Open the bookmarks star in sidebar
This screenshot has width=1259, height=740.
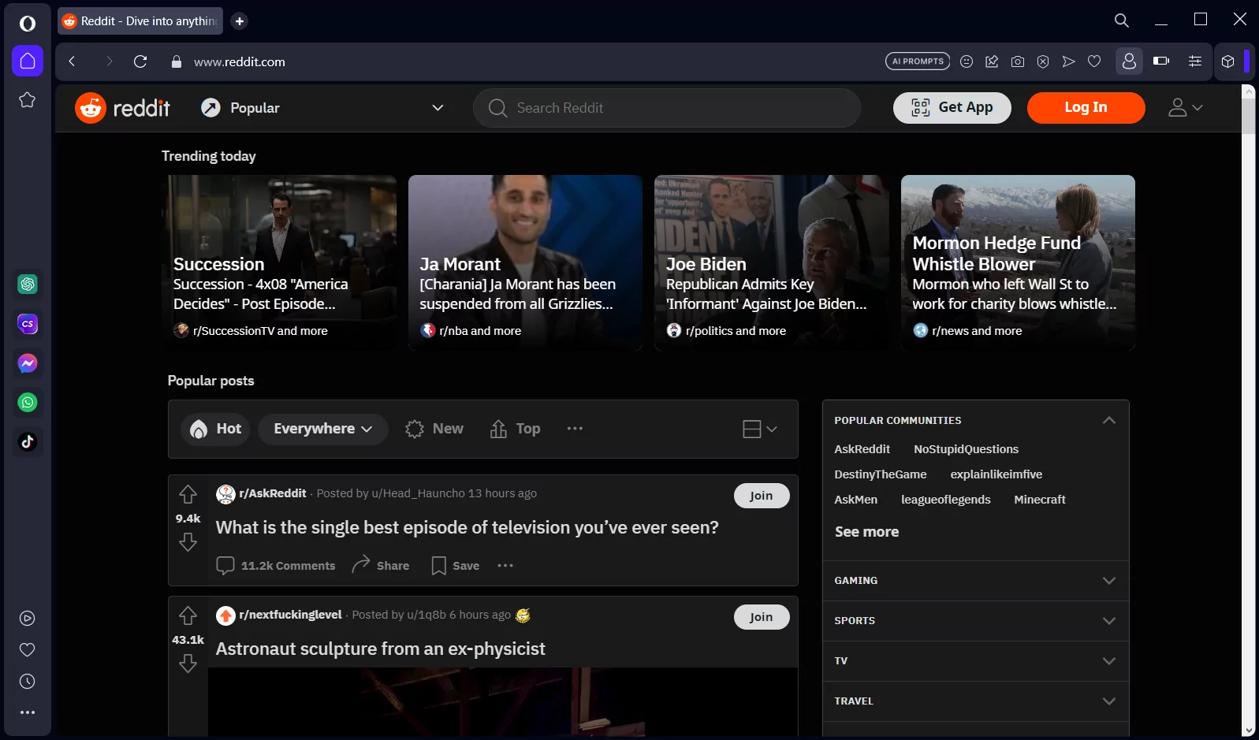[x=28, y=100]
